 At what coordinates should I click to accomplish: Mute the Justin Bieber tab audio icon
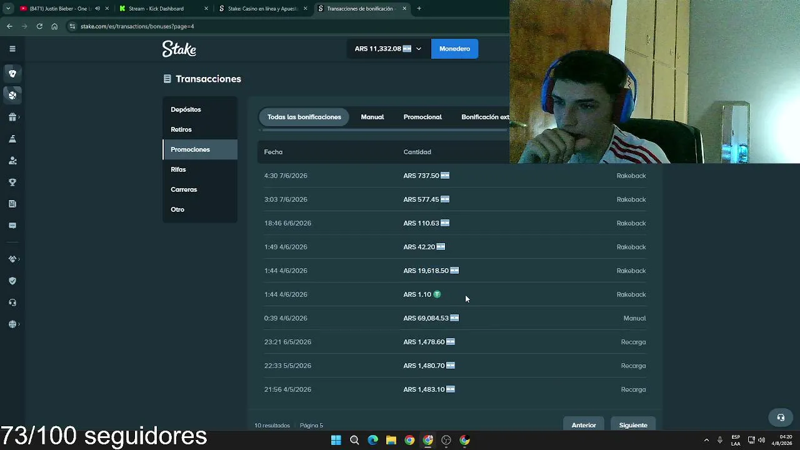coord(97,9)
